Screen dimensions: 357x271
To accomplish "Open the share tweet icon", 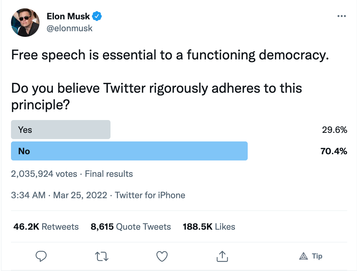I will tap(222, 256).
